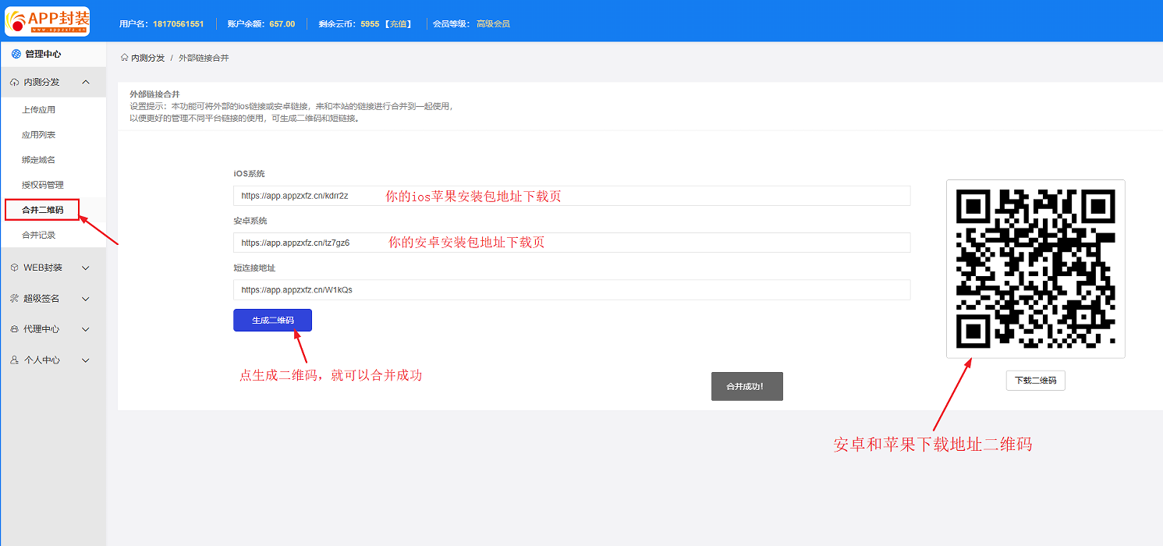Click the 个人中心 user icon
Image resolution: width=1163 pixels, height=546 pixels.
(x=15, y=360)
